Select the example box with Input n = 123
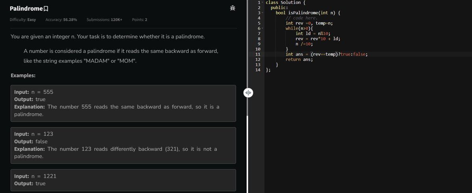472x193 pixels. coord(123,145)
